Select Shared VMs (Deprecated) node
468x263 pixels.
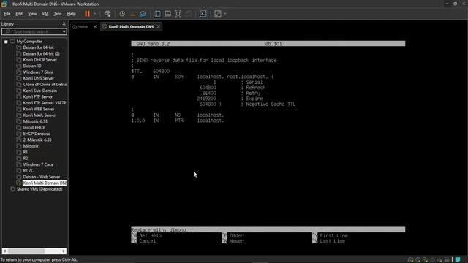(x=39, y=189)
